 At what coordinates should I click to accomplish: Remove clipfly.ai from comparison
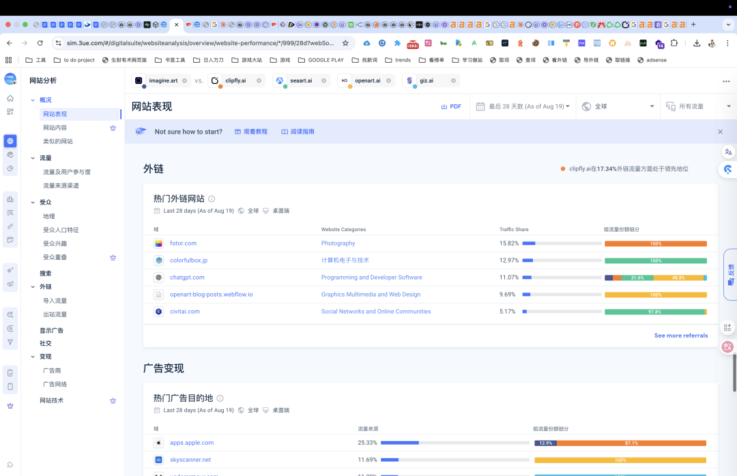coord(259,81)
